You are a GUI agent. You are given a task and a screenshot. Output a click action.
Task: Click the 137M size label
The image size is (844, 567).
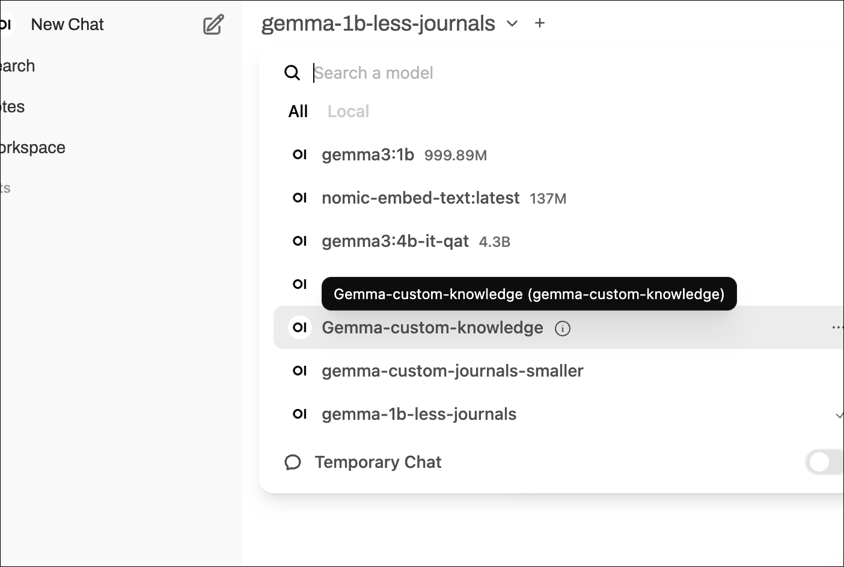548,199
